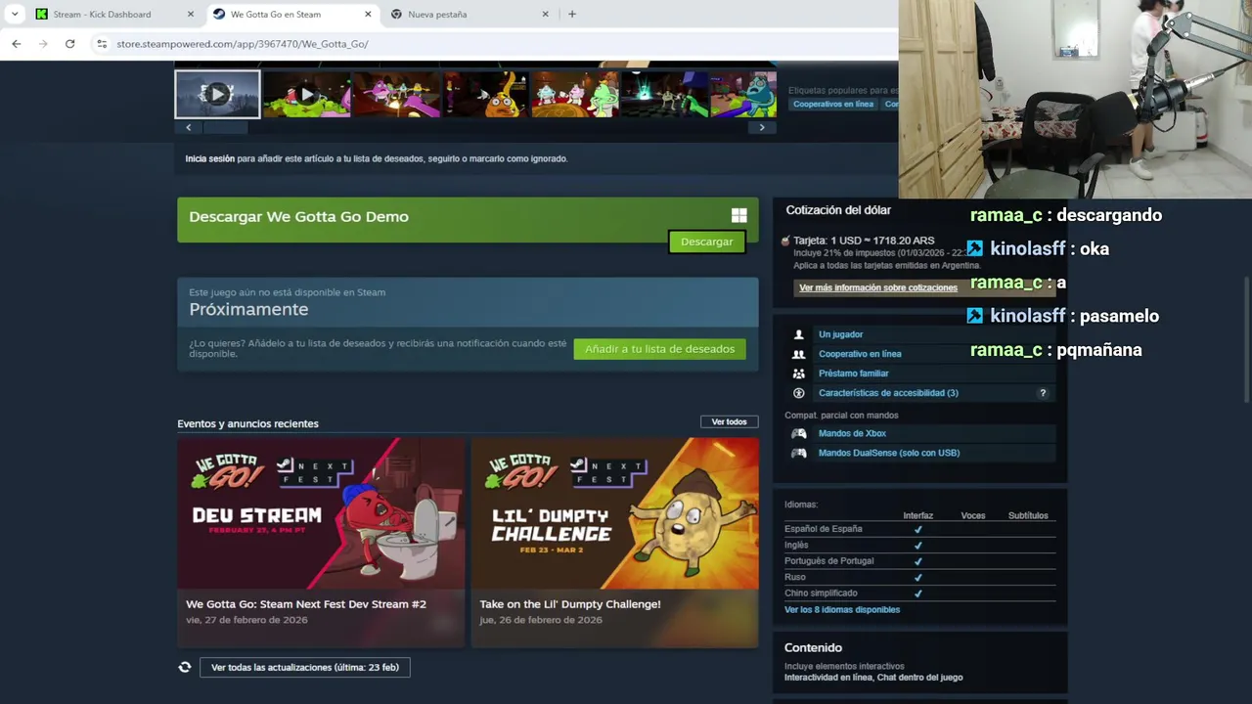Click the Kick badge beside kinolasff : oka
This screenshot has height=704, width=1252.
tap(975, 248)
